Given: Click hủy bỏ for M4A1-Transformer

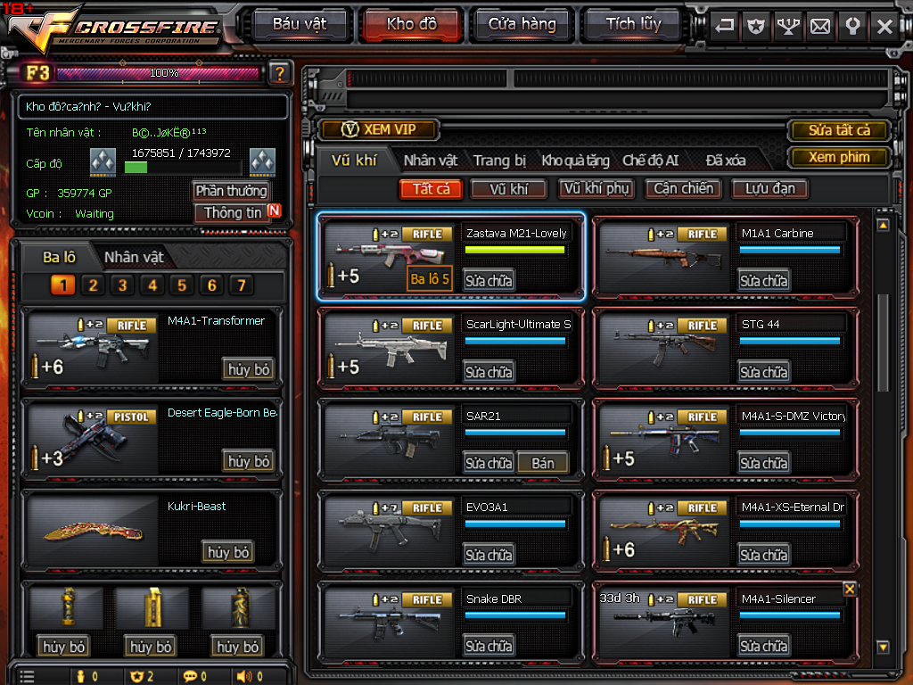Looking at the screenshot, I should pos(249,369).
